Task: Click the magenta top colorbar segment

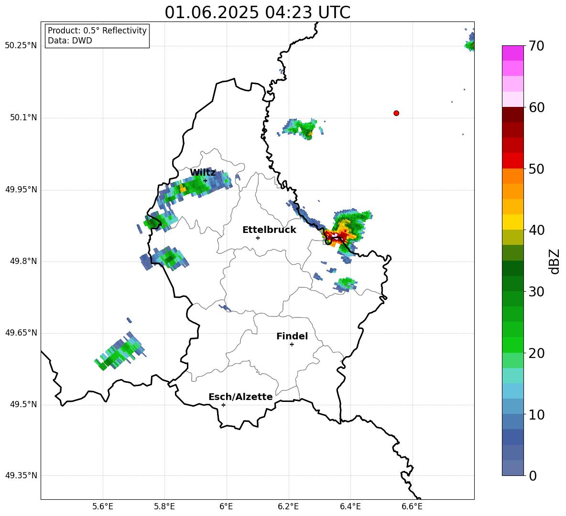Action: point(512,53)
